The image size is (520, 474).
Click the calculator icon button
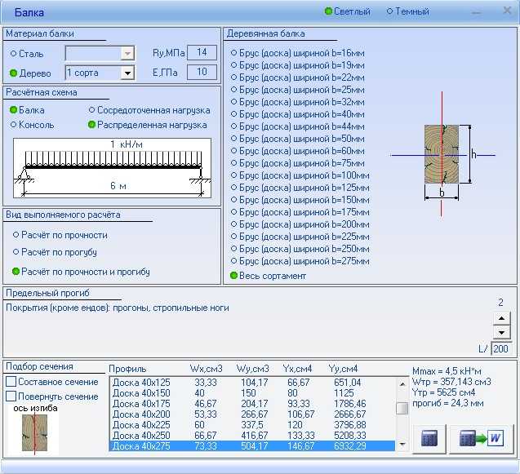point(429,438)
